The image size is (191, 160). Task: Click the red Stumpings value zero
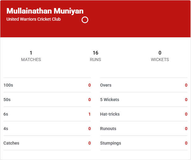pyautogui.click(x=186, y=143)
